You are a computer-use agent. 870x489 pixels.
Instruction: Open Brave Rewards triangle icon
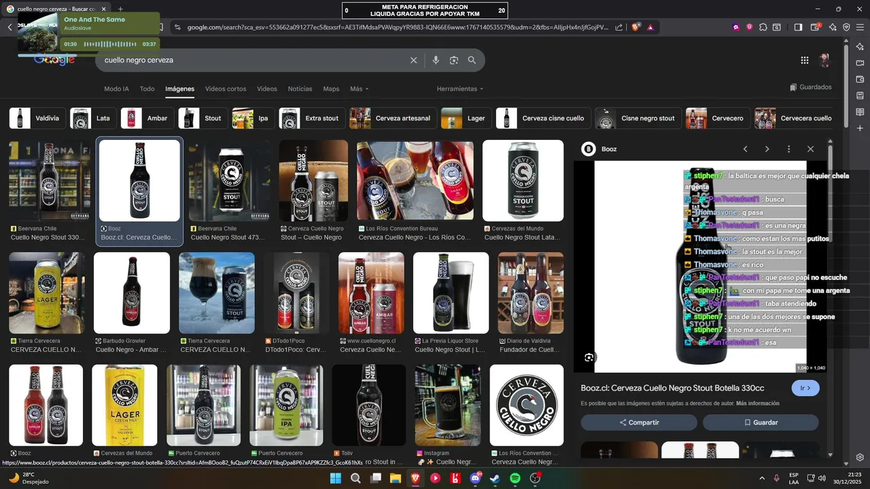coord(650,27)
